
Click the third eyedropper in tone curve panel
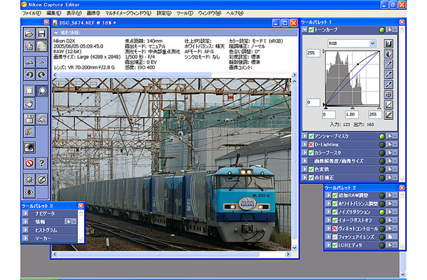[388, 85]
